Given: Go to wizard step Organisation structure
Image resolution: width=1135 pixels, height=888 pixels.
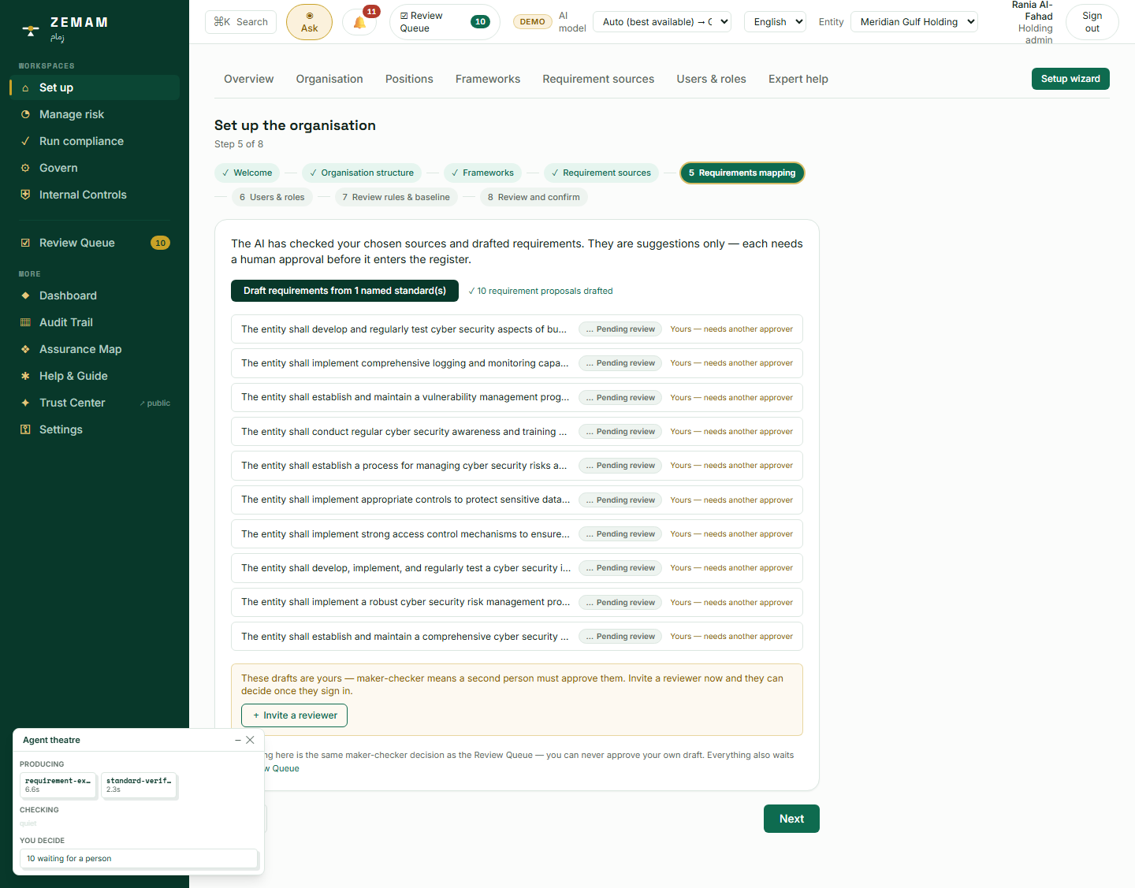Looking at the screenshot, I should (361, 173).
